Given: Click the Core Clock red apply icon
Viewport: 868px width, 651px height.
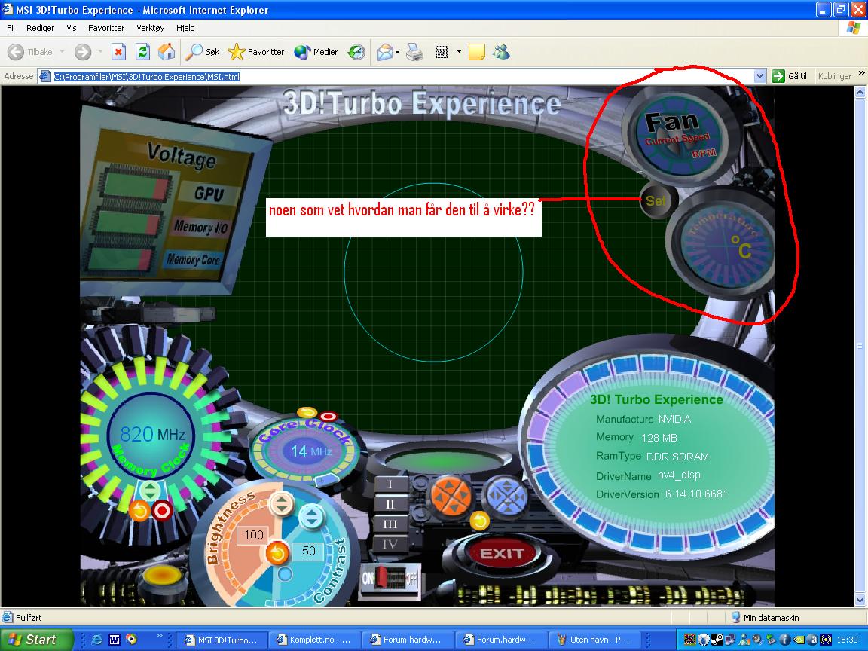Looking at the screenshot, I should (329, 416).
